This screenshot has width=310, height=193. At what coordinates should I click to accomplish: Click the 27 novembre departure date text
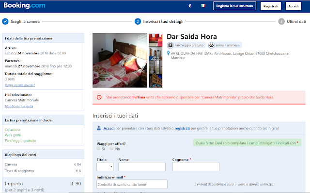(x=29, y=66)
